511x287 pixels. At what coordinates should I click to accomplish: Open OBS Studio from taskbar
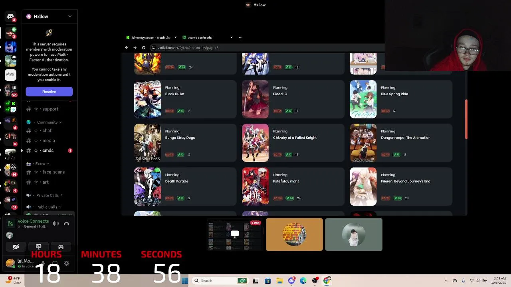coord(315,281)
